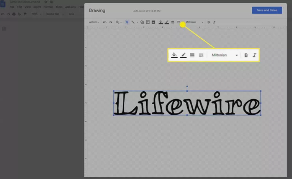The width and height of the screenshot is (292, 179).
Task: Toggle Italic in the Drawing toolbar
Action: click(x=214, y=22)
